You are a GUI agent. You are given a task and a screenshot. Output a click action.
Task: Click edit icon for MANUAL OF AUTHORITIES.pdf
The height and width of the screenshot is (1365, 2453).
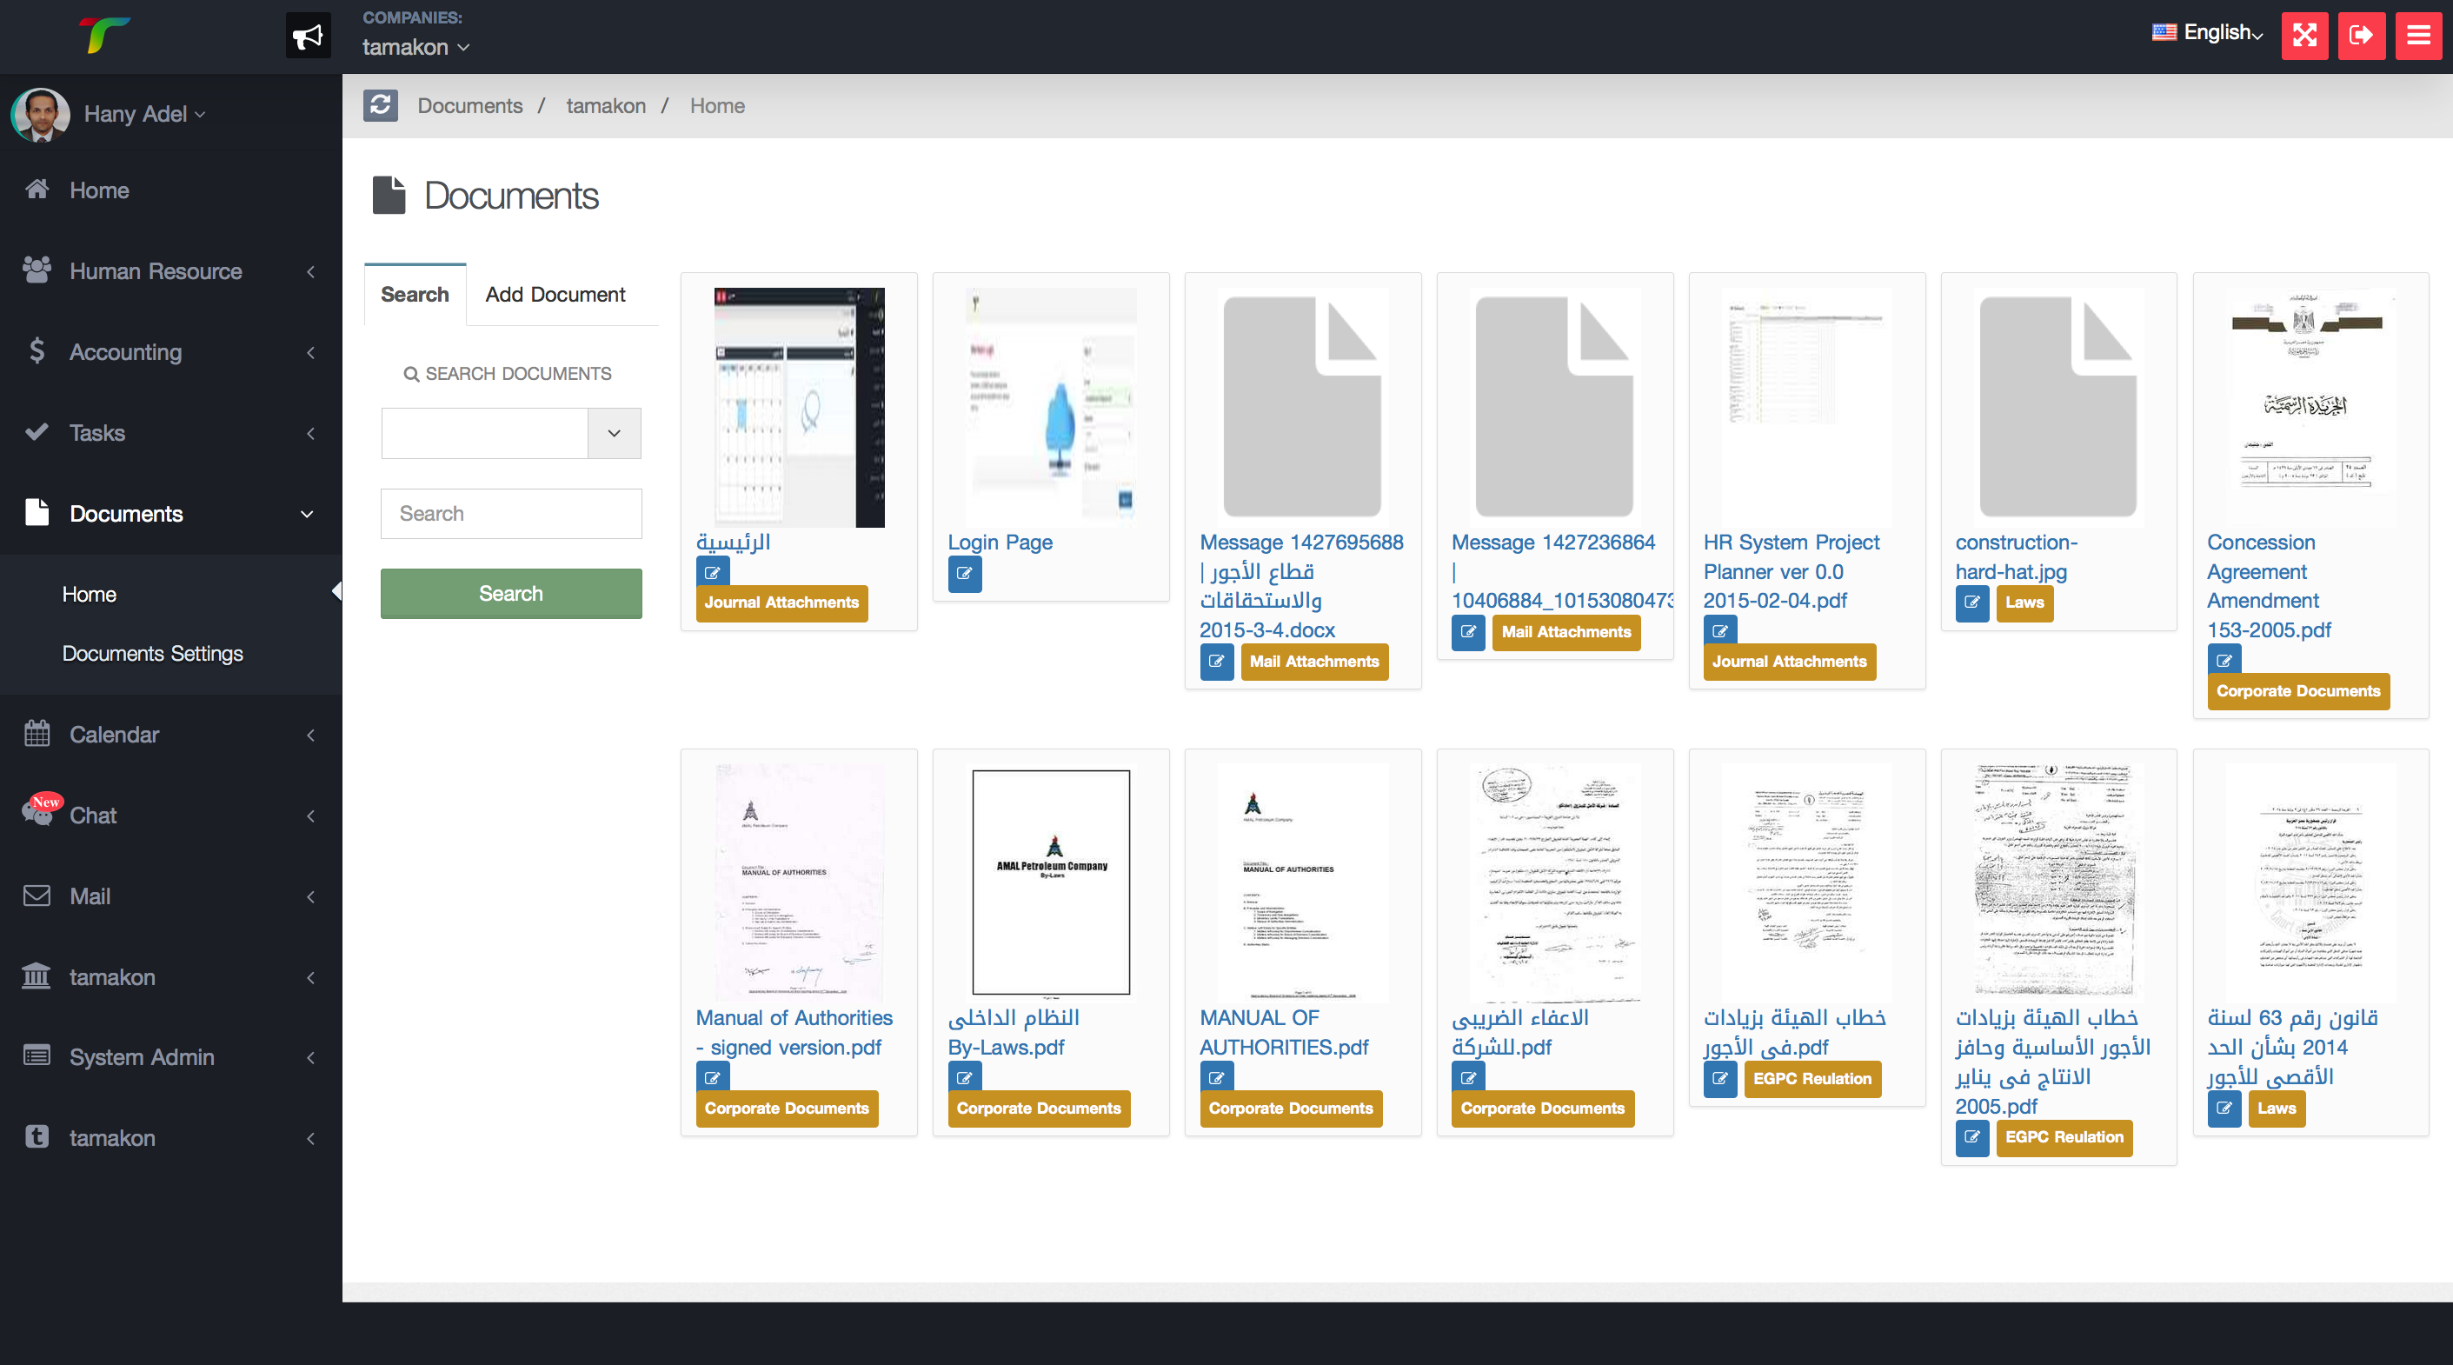point(1216,1077)
